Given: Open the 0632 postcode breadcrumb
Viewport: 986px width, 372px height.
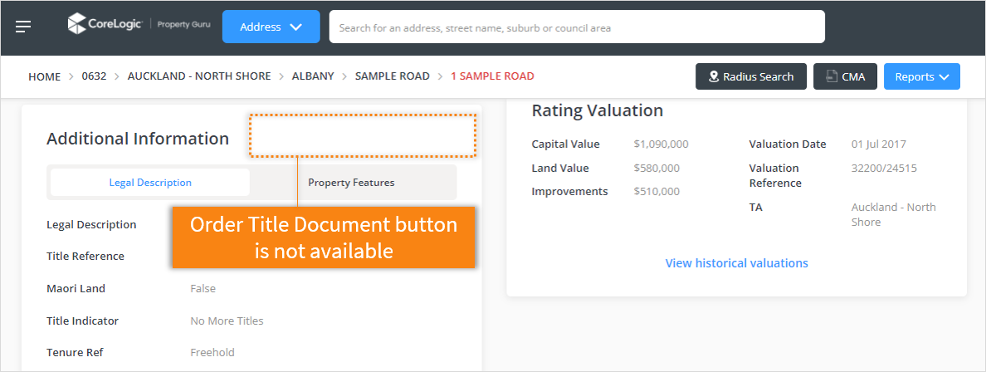Looking at the screenshot, I should [x=95, y=76].
